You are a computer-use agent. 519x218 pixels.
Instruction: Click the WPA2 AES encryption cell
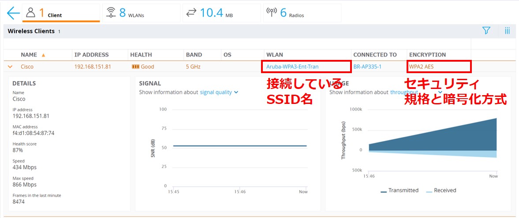pos(422,67)
